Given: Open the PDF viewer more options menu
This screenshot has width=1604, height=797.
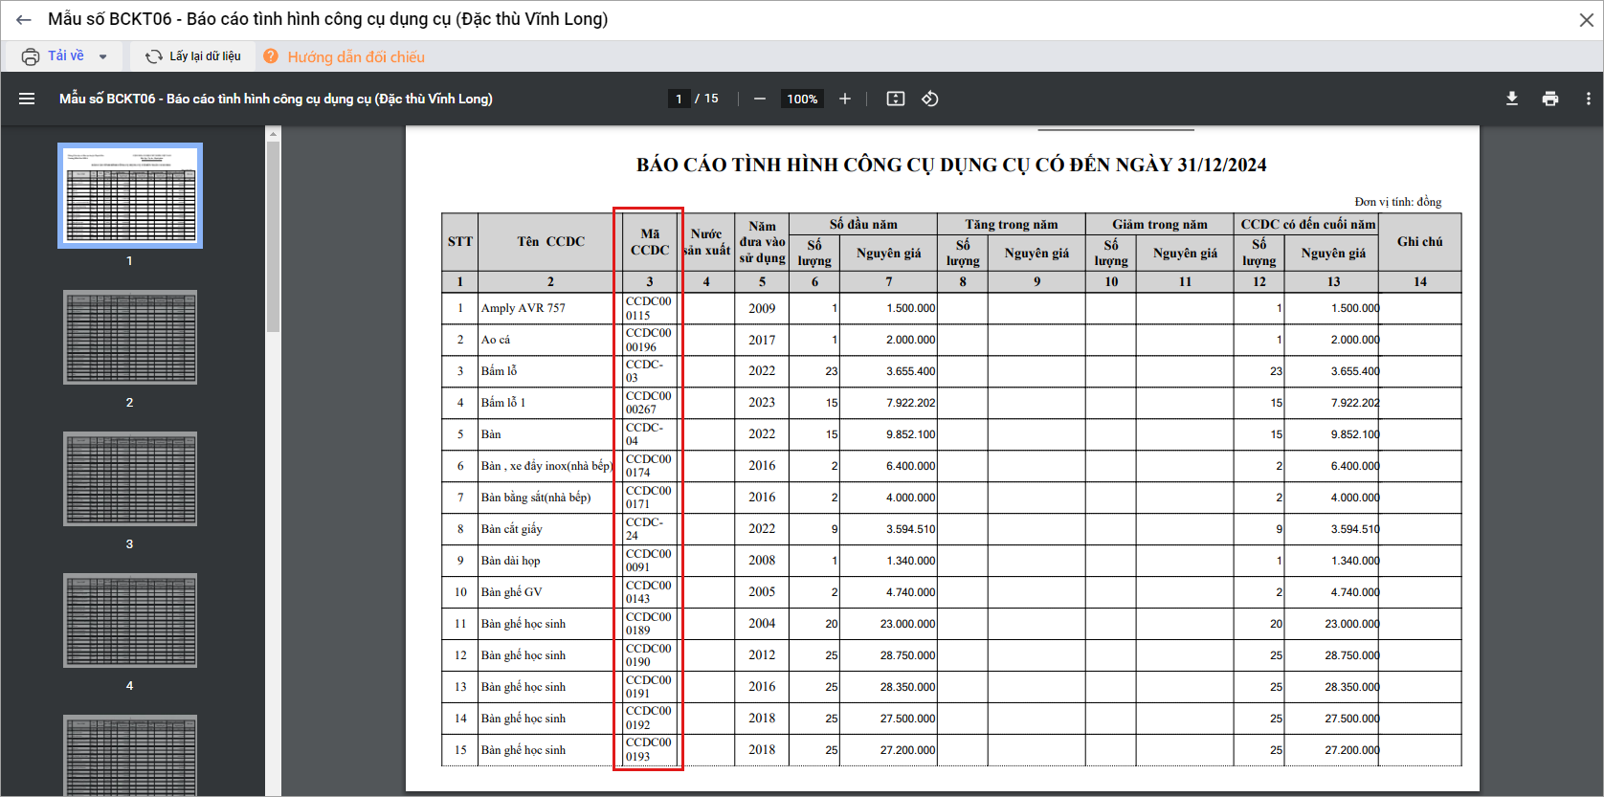Looking at the screenshot, I should (x=1589, y=99).
